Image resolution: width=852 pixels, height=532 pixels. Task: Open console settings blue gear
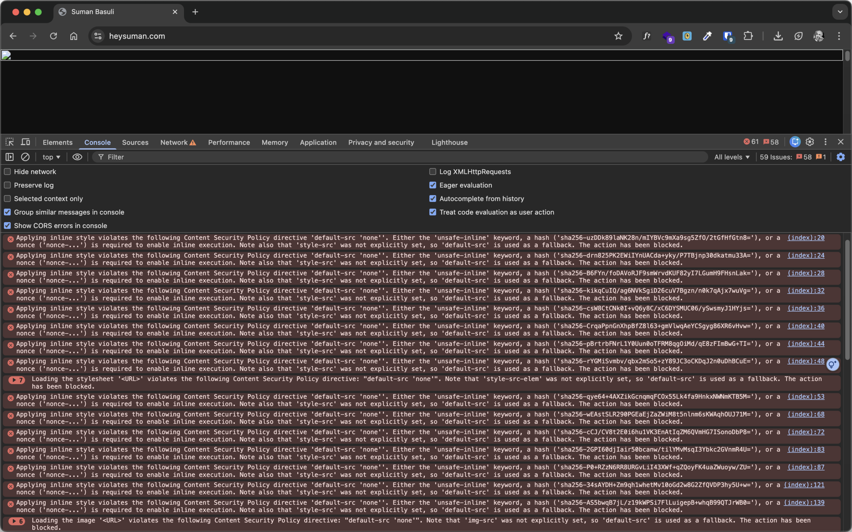(x=841, y=157)
